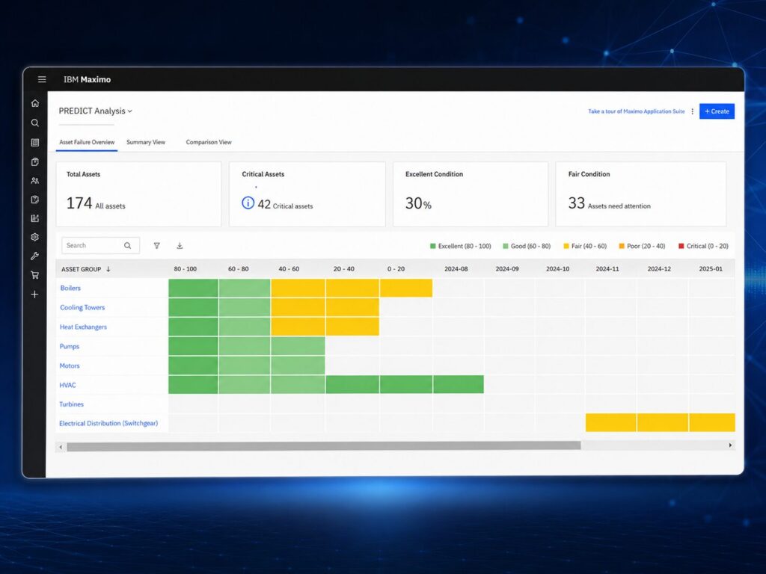
Task: Click the 2024-11 column header
Action: coord(607,269)
